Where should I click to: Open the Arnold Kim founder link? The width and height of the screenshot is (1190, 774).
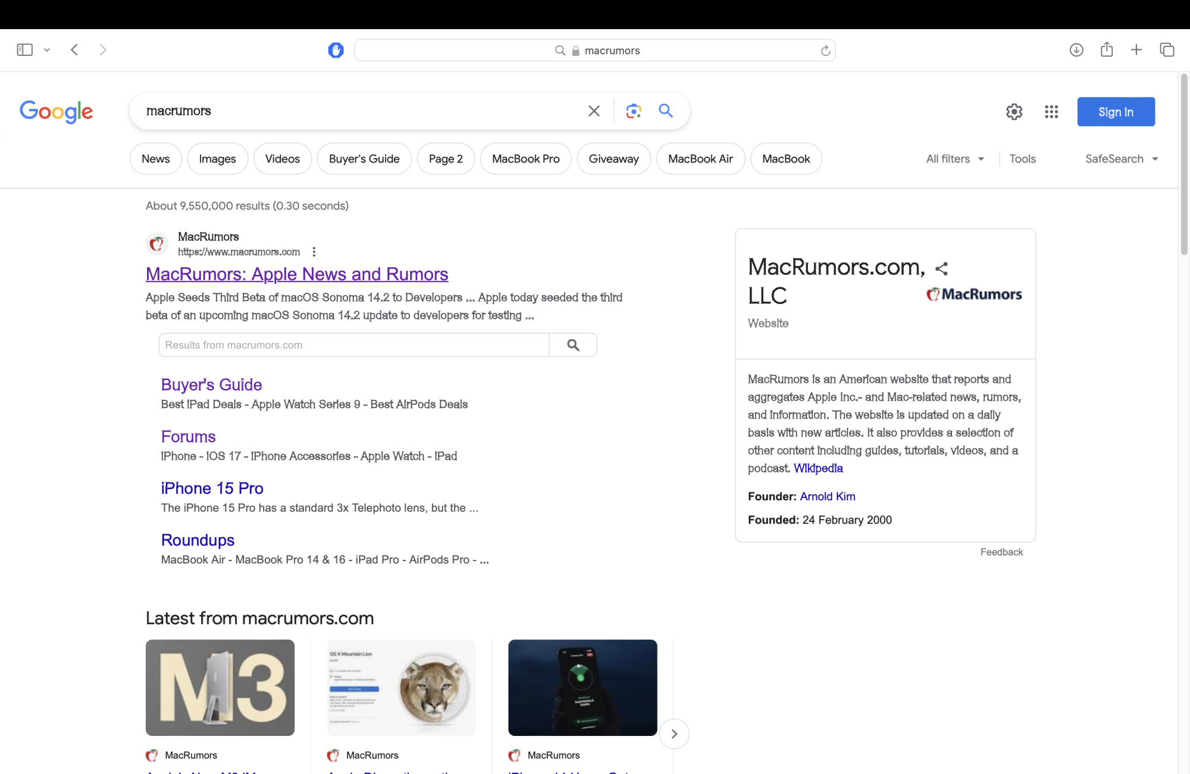click(x=827, y=496)
